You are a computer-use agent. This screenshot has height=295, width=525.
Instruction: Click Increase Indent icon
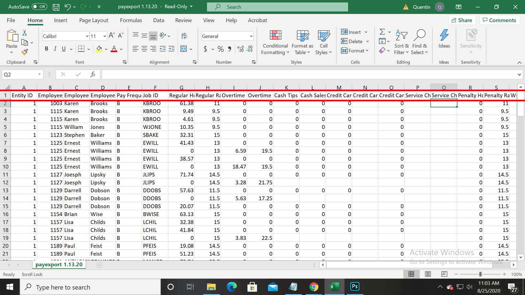[x=171, y=49]
